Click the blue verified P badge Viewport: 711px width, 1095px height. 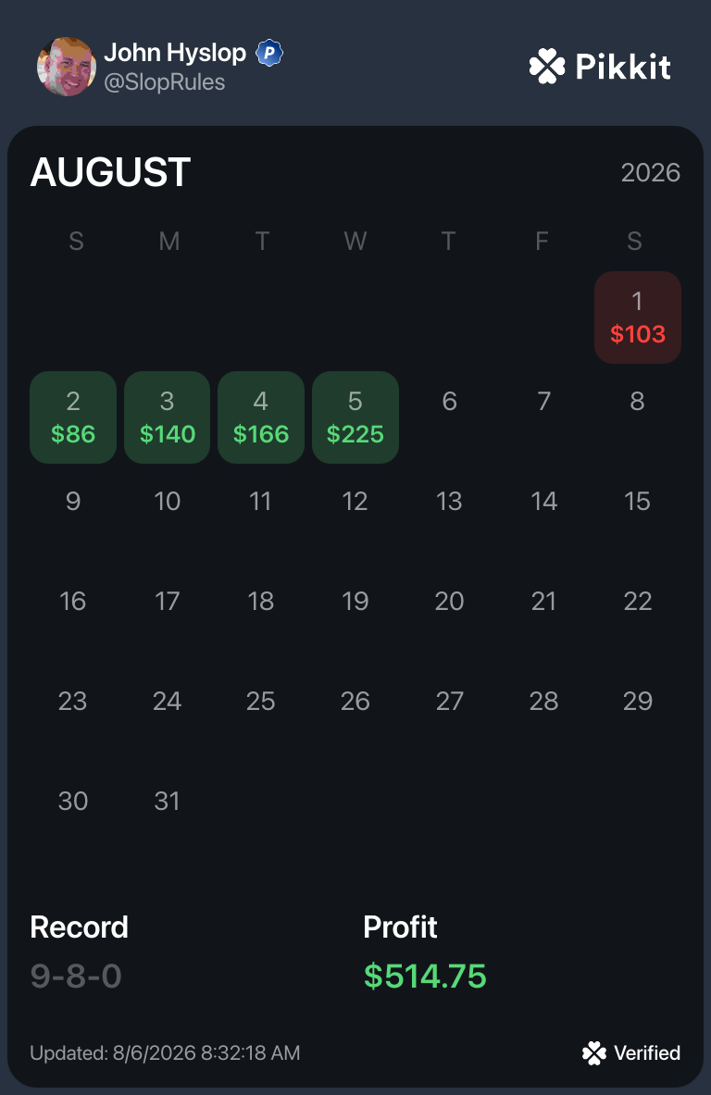268,53
